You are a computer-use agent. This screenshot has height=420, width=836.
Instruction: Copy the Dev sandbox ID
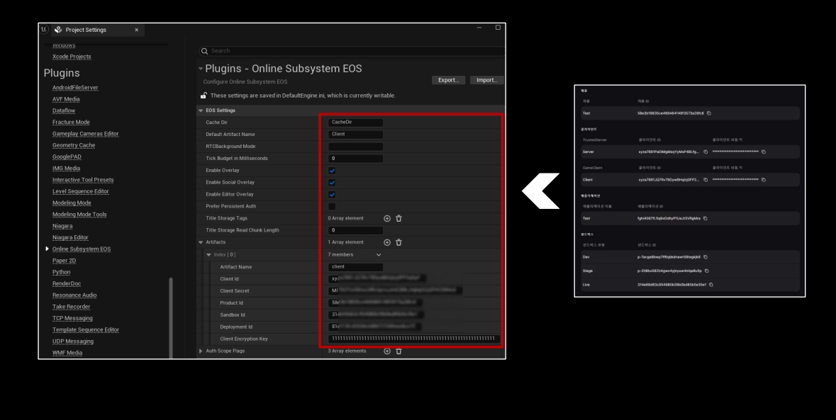click(x=705, y=257)
